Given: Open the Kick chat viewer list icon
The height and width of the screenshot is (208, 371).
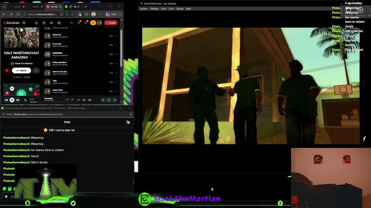Looking at the screenshot, I should coord(128,122).
